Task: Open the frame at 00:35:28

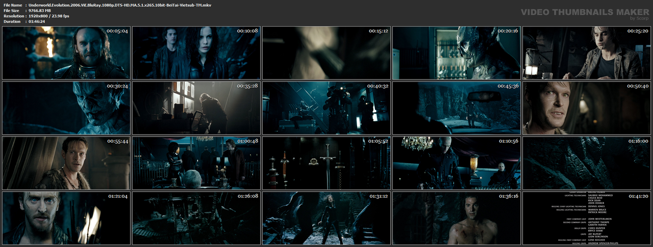Action: (x=196, y=108)
